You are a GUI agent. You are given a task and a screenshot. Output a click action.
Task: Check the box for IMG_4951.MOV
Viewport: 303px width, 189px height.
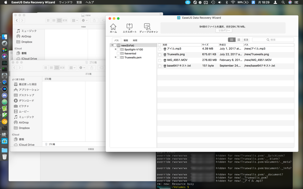point(159,60)
